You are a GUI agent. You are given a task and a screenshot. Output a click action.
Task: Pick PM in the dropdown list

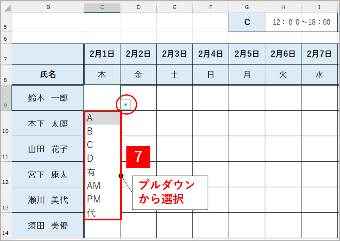click(103, 199)
